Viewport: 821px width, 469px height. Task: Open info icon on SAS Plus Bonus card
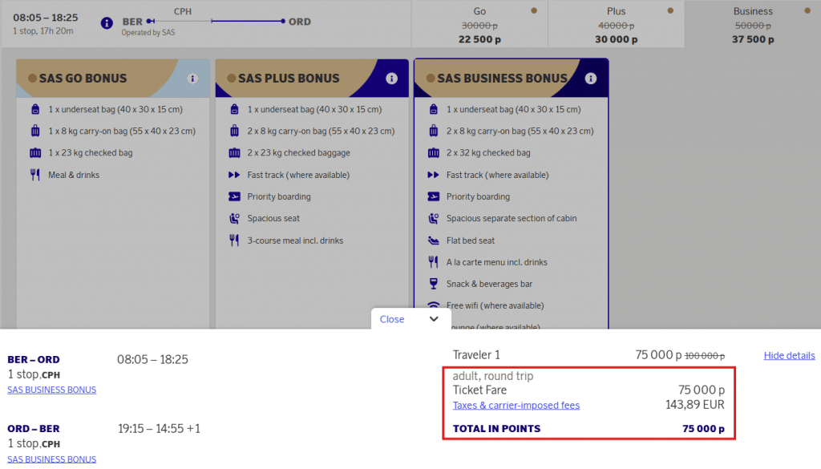391,79
